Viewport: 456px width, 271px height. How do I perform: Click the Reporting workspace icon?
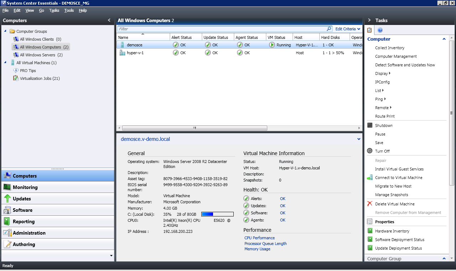click(x=6, y=221)
